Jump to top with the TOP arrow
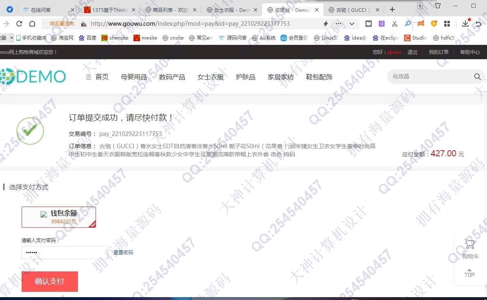 click(x=469, y=273)
